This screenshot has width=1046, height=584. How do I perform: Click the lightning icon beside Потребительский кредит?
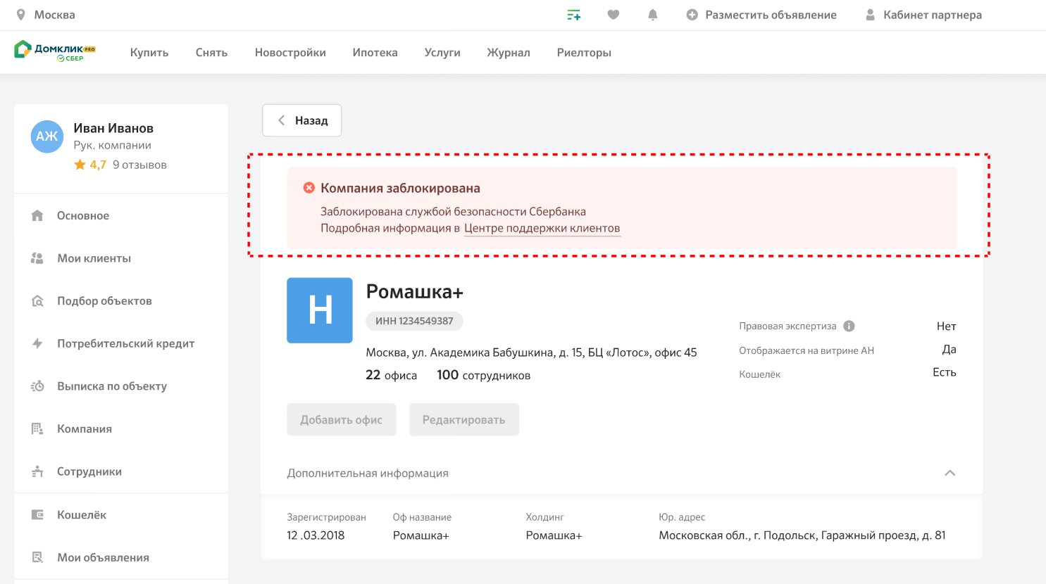37,343
